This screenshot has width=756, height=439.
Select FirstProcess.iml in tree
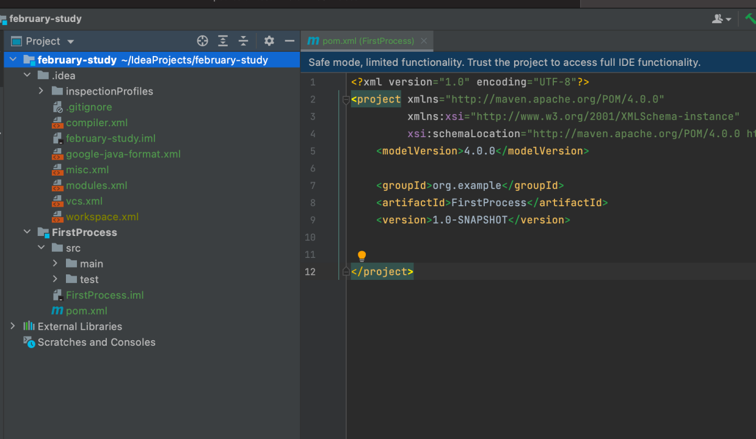(104, 295)
